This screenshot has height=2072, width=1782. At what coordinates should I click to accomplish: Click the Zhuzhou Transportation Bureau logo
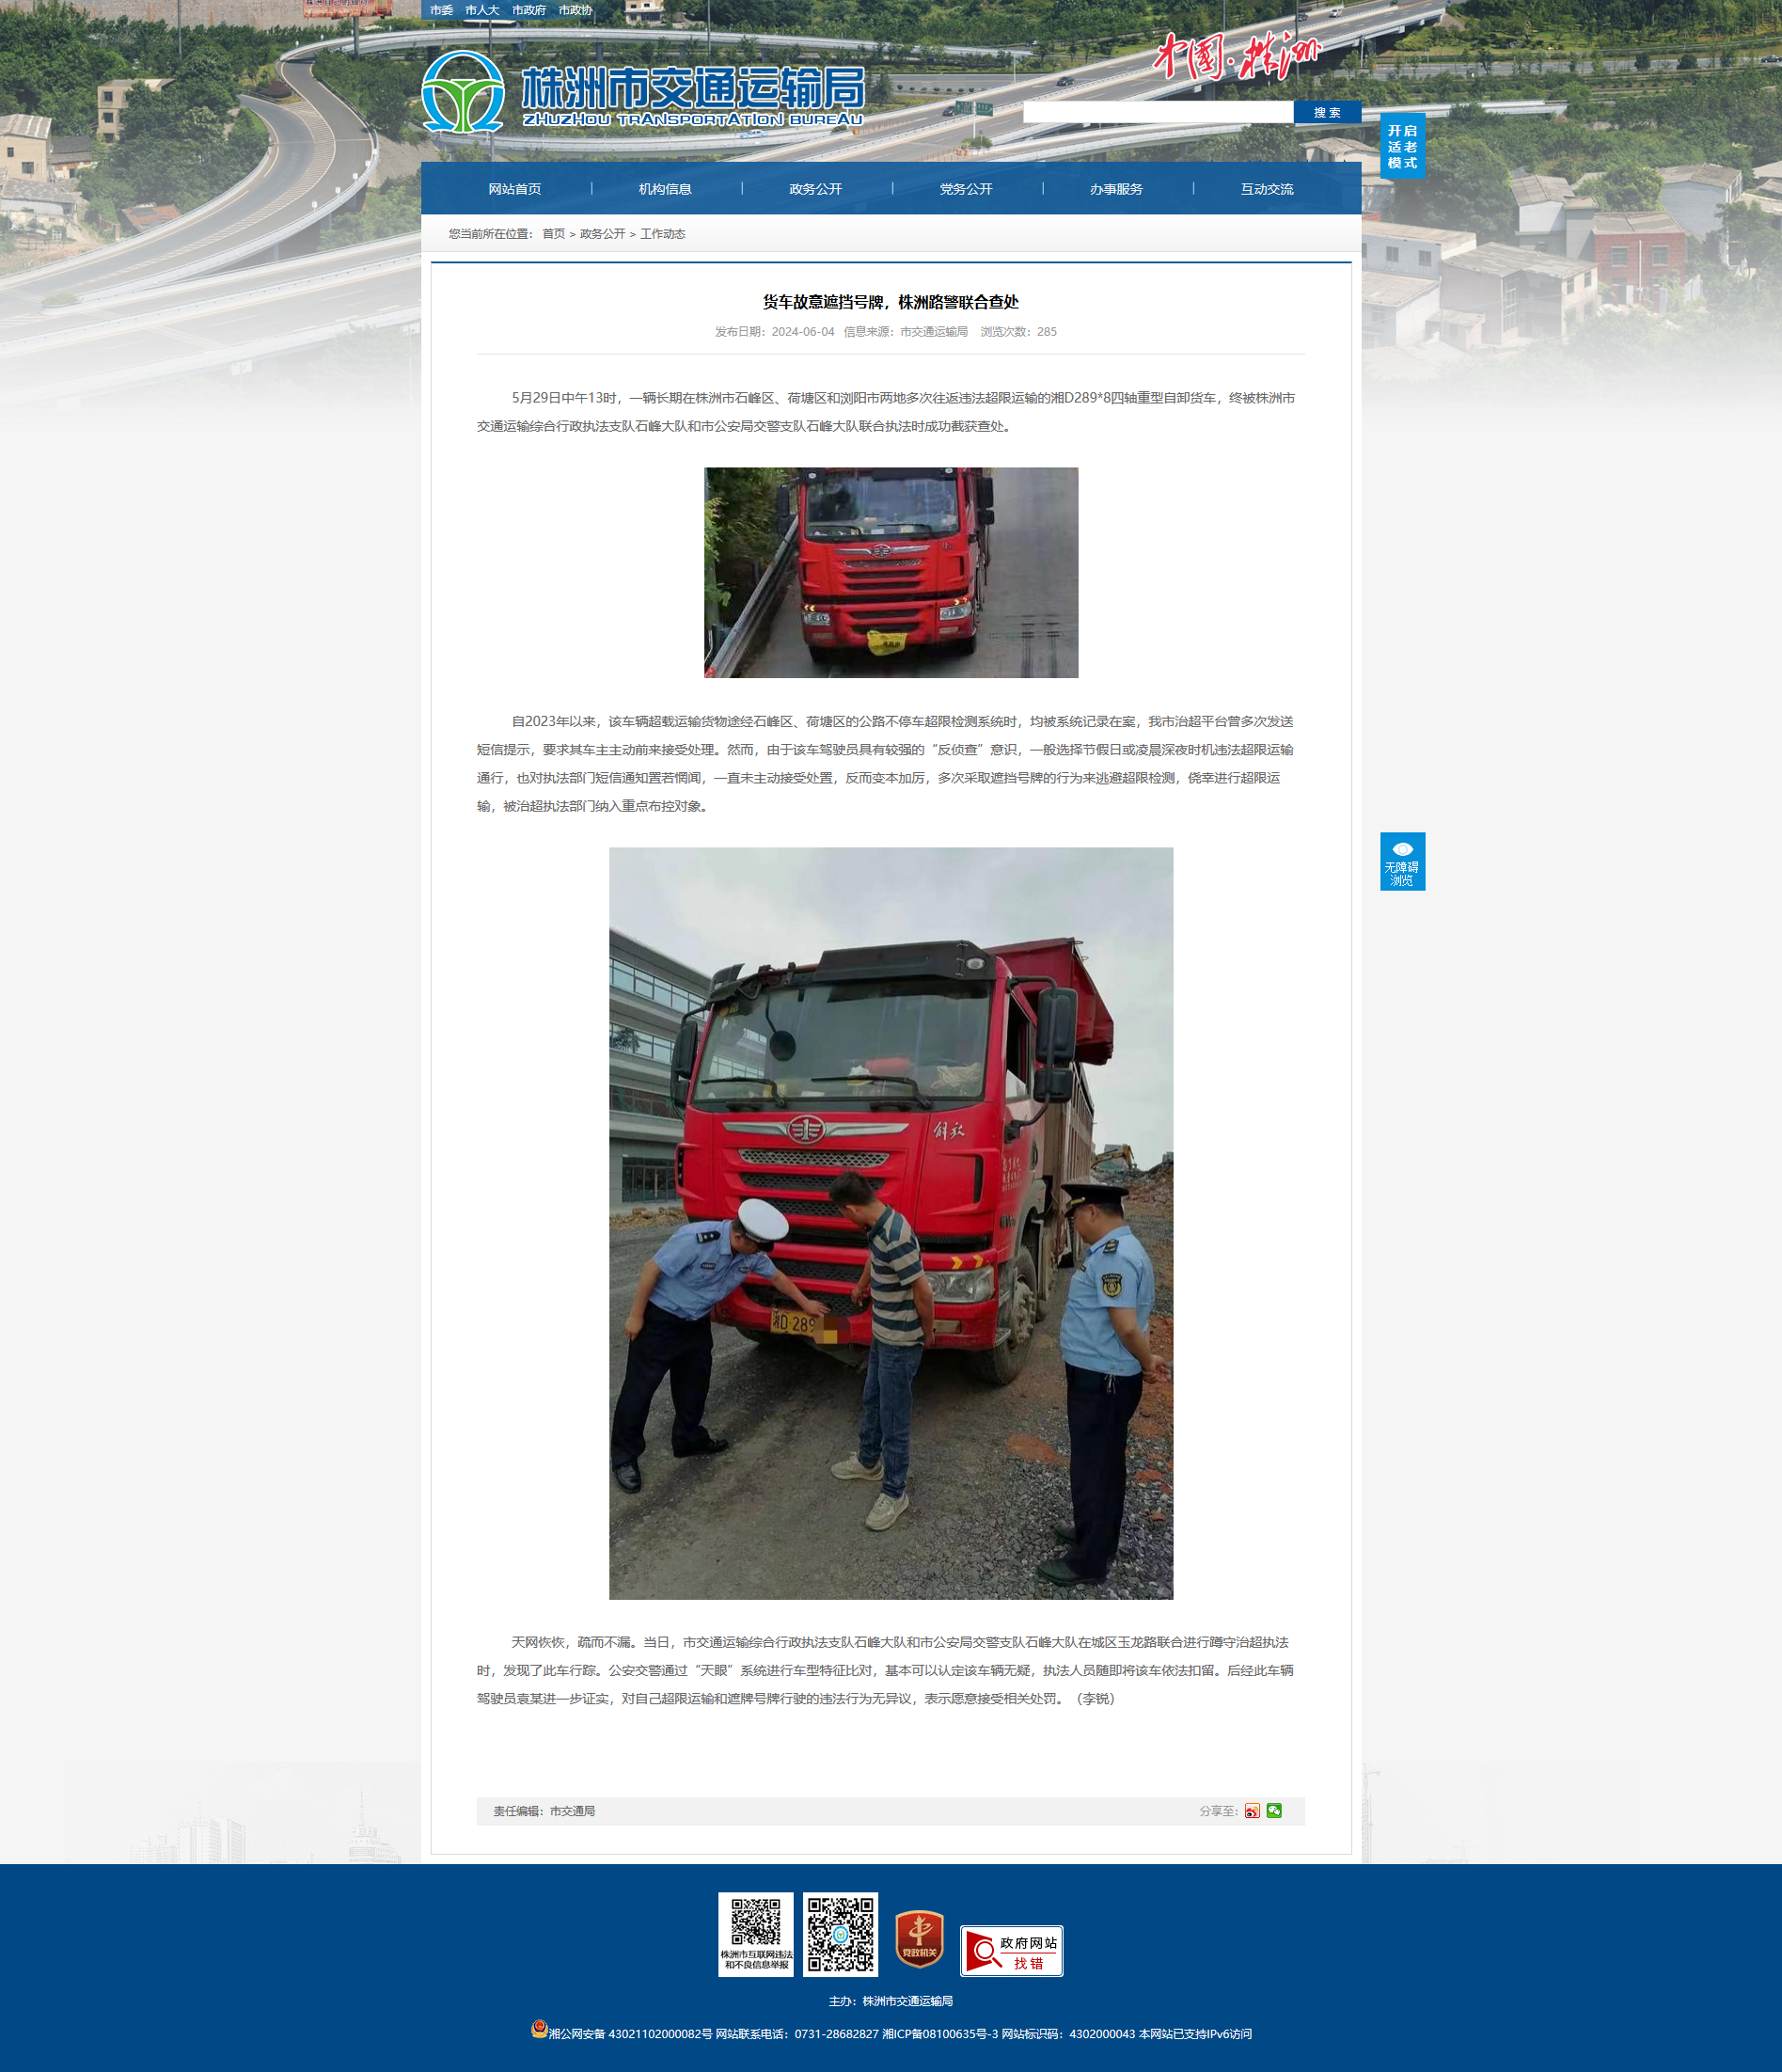click(643, 92)
